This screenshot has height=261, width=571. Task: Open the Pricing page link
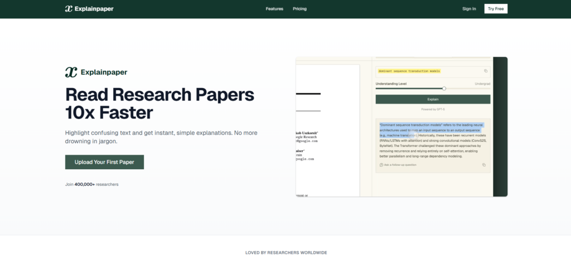coord(299,9)
